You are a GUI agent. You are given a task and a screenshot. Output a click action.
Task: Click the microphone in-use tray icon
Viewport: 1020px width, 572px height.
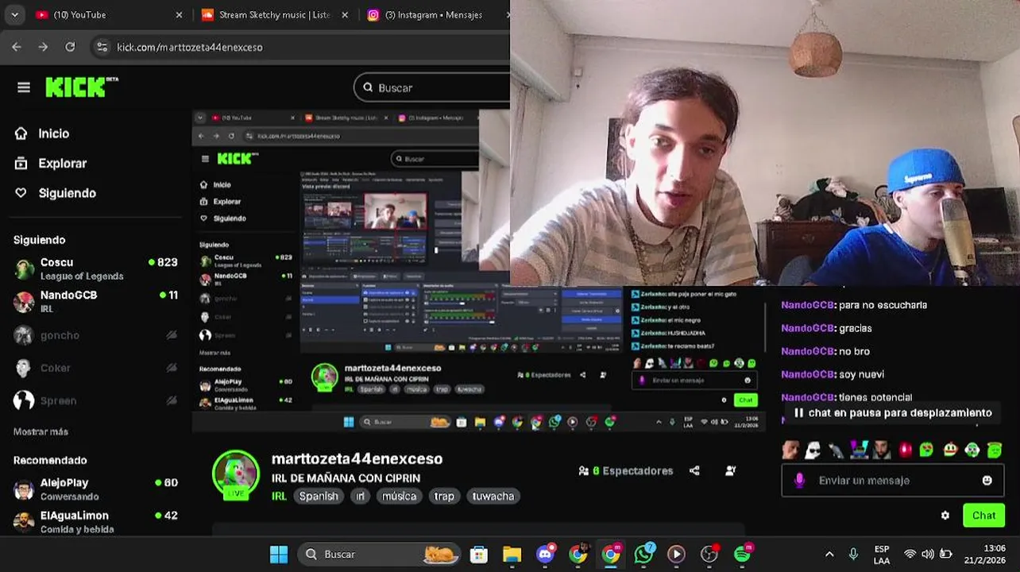(853, 554)
